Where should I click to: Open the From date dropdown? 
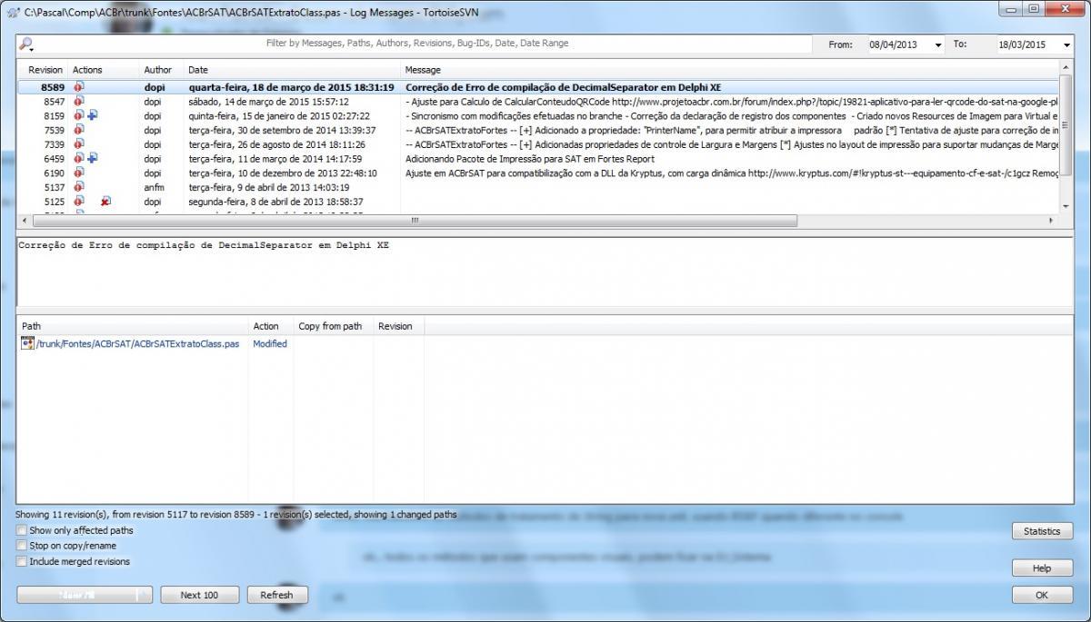(x=938, y=44)
